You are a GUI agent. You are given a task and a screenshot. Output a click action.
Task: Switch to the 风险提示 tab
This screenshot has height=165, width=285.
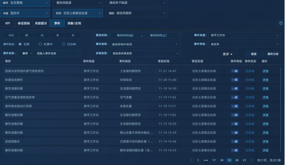41,23
